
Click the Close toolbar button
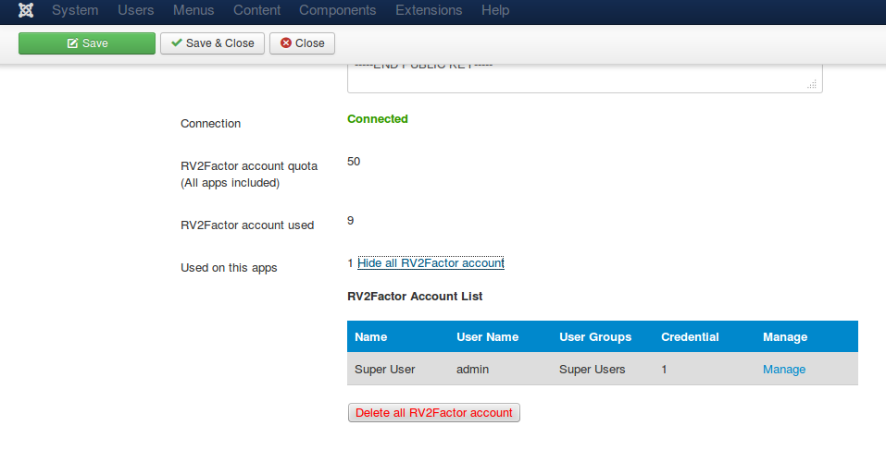(303, 43)
